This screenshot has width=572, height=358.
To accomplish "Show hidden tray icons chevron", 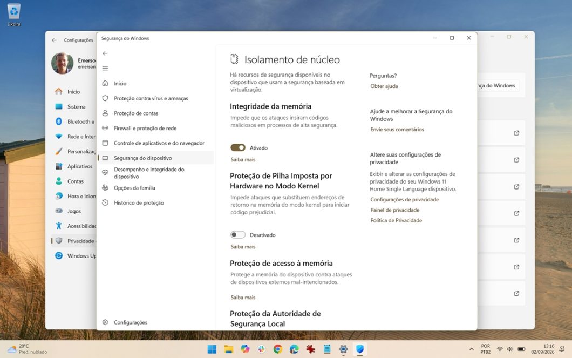I will pyautogui.click(x=471, y=349).
